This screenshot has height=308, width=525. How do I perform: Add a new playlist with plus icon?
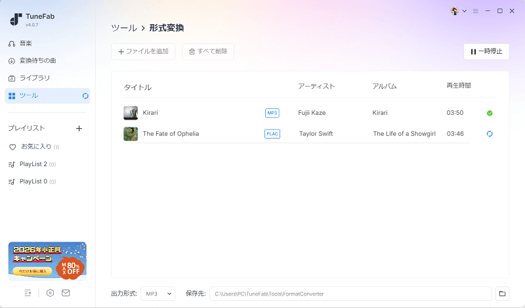(79, 128)
